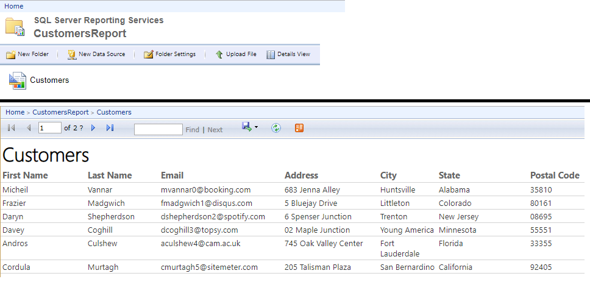Viewport: 590px width, 304px height.
Task: Click Home in the report breadcrumb
Action: [15, 112]
